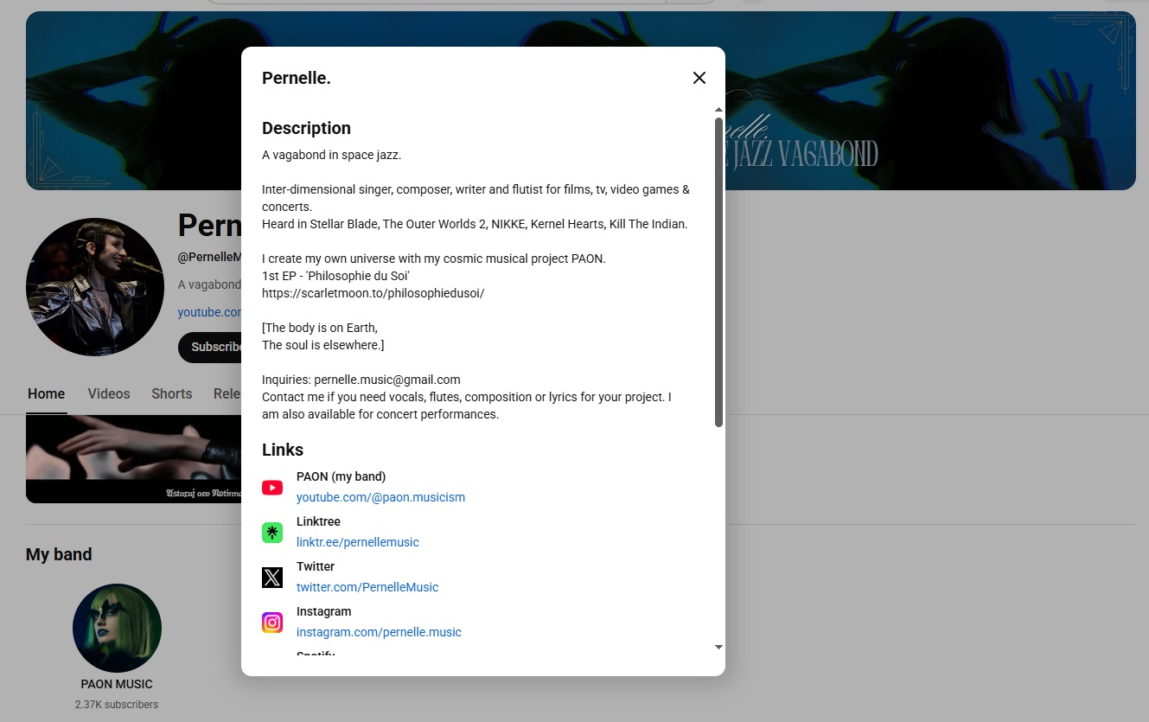The image size is (1149, 722).
Task: Click the 'Links' heading in the dialog
Action: (x=283, y=450)
